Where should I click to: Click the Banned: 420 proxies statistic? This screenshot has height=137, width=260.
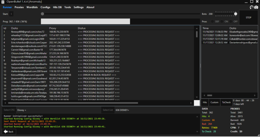237,120
